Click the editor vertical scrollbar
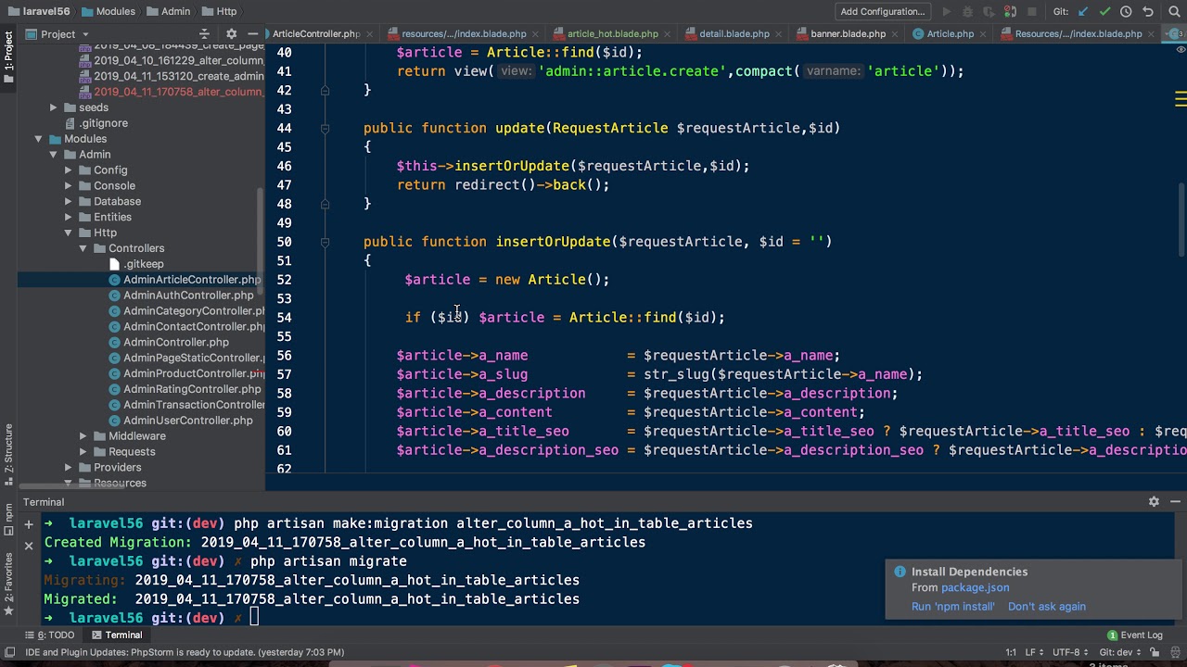Image resolution: width=1187 pixels, height=667 pixels. [1181, 220]
